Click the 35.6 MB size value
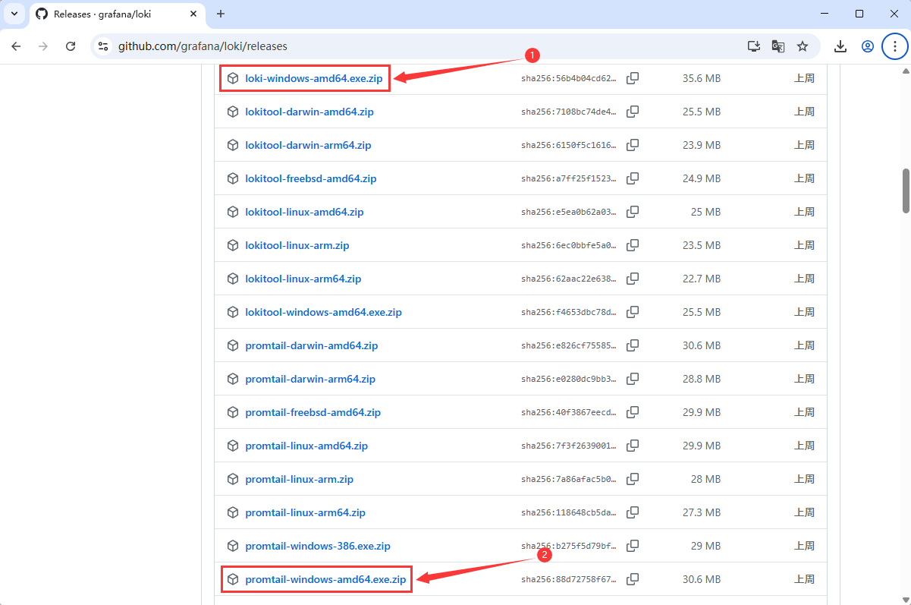 [702, 78]
